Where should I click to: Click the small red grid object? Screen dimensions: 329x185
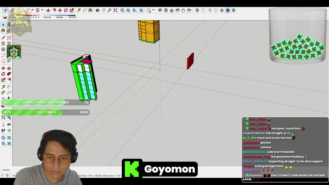click(x=190, y=61)
